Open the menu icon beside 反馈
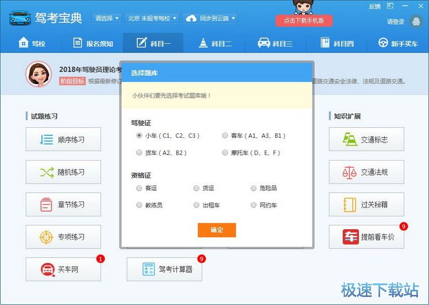Screen dimensions: 429x305 pyautogui.click(x=390, y=6)
